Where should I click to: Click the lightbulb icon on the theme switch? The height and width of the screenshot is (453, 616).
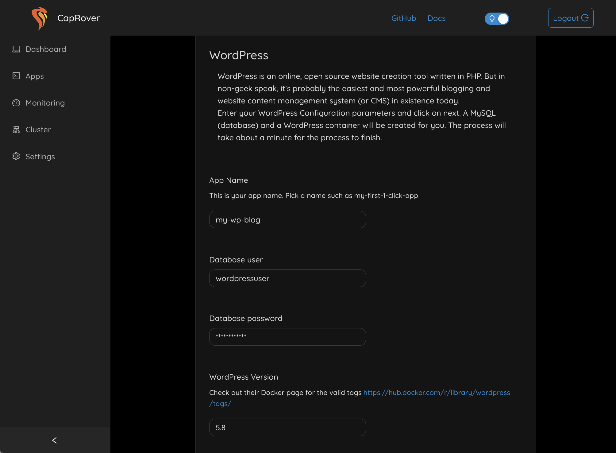pyautogui.click(x=491, y=18)
